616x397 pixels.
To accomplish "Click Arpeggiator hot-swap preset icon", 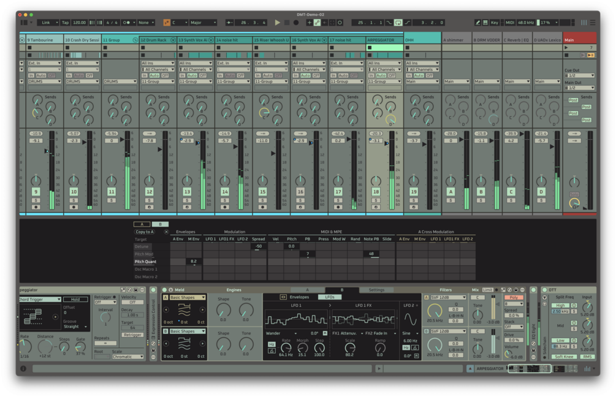I will coord(129,290).
